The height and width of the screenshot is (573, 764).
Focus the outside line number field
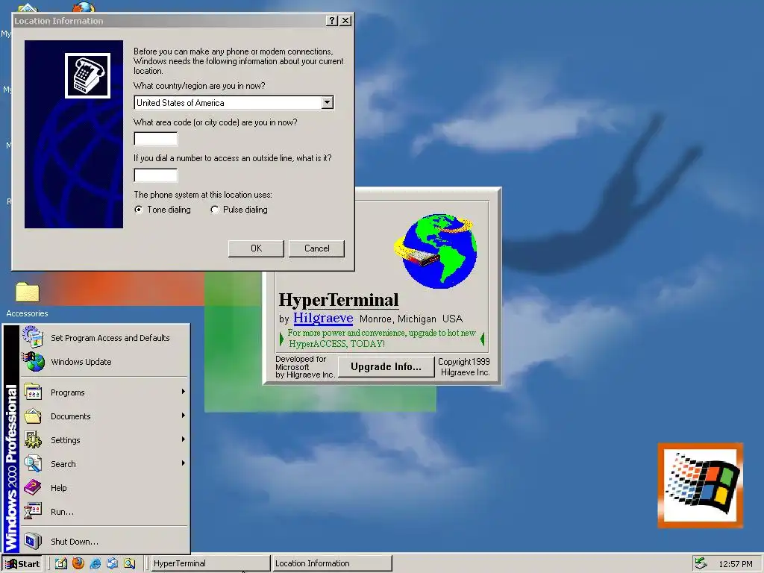[156, 175]
